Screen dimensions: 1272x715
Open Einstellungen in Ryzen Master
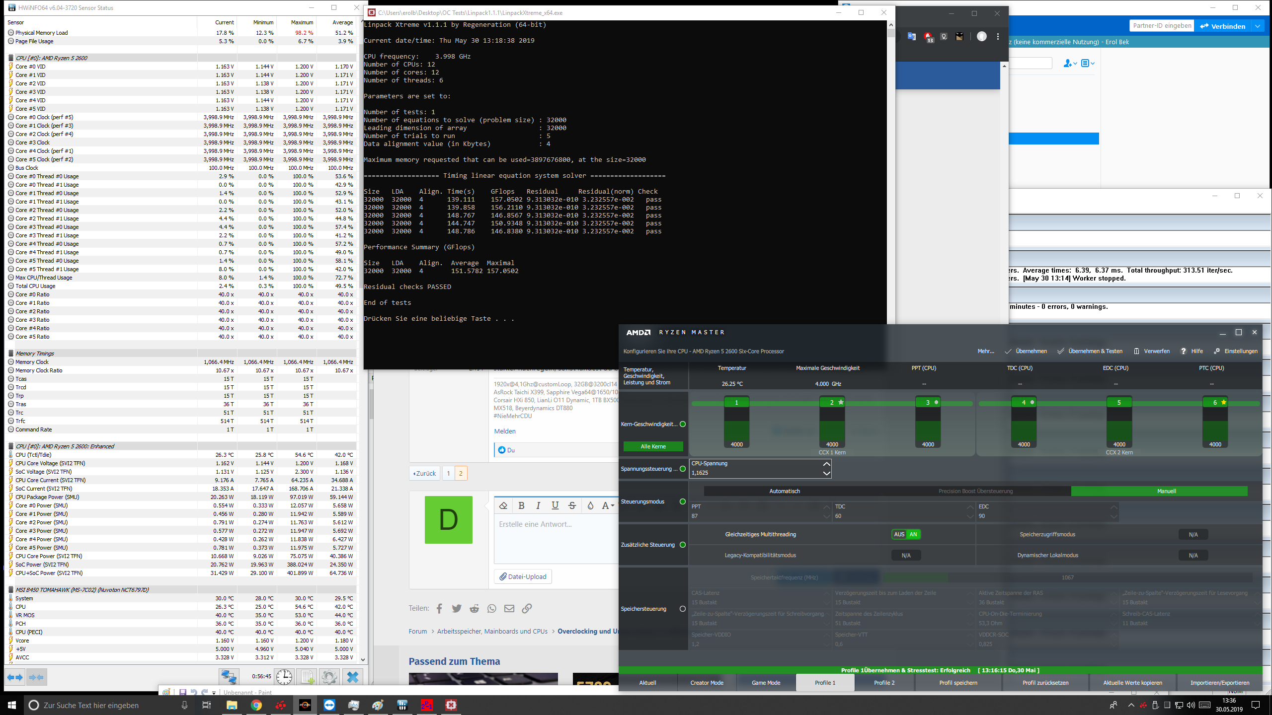coord(1235,351)
